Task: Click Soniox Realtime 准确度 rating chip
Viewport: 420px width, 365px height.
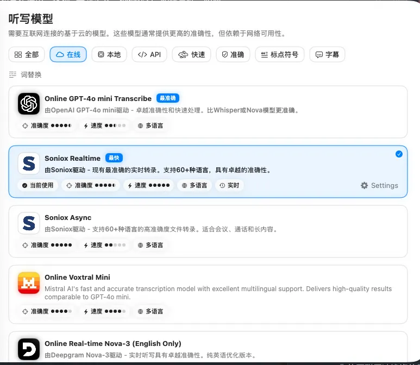Action: point(91,185)
